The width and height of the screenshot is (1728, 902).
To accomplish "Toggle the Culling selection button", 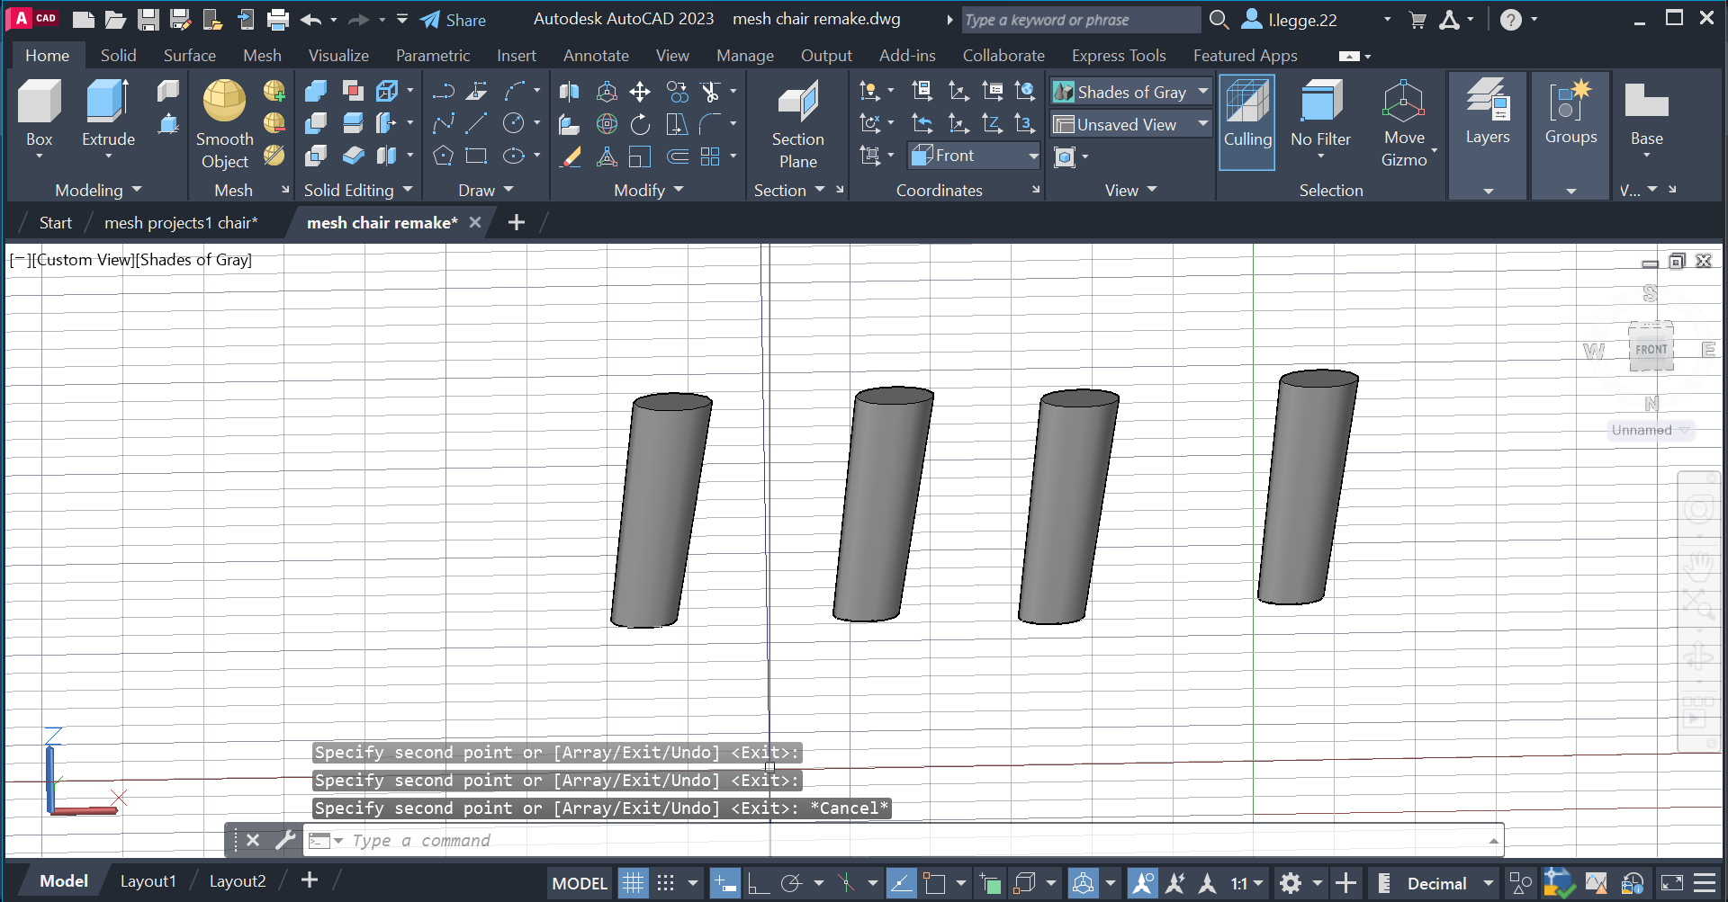I will click(1247, 121).
